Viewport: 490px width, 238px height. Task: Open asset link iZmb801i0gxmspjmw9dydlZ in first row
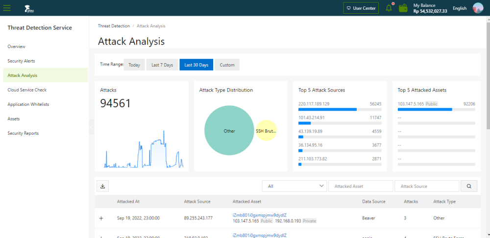(259, 215)
